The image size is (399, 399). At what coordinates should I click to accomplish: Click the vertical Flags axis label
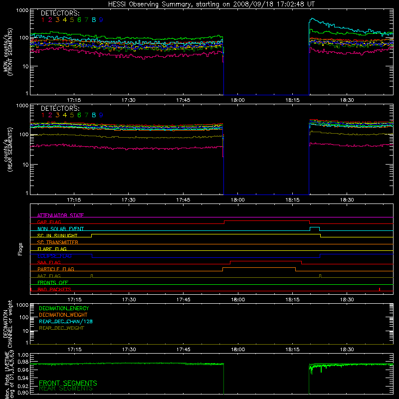click(x=20, y=249)
